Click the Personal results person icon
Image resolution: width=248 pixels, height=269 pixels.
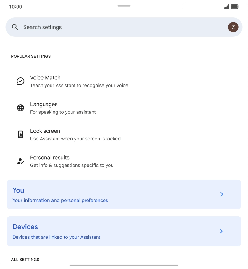tap(20, 161)
